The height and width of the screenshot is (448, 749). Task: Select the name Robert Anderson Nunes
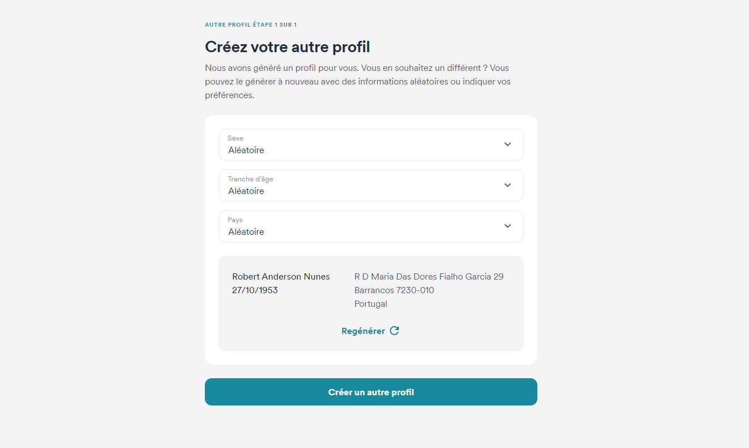[x=281, y=276]
